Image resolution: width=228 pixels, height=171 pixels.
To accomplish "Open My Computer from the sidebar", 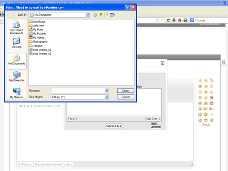I will pyautogui.click(x=17, y=76).
